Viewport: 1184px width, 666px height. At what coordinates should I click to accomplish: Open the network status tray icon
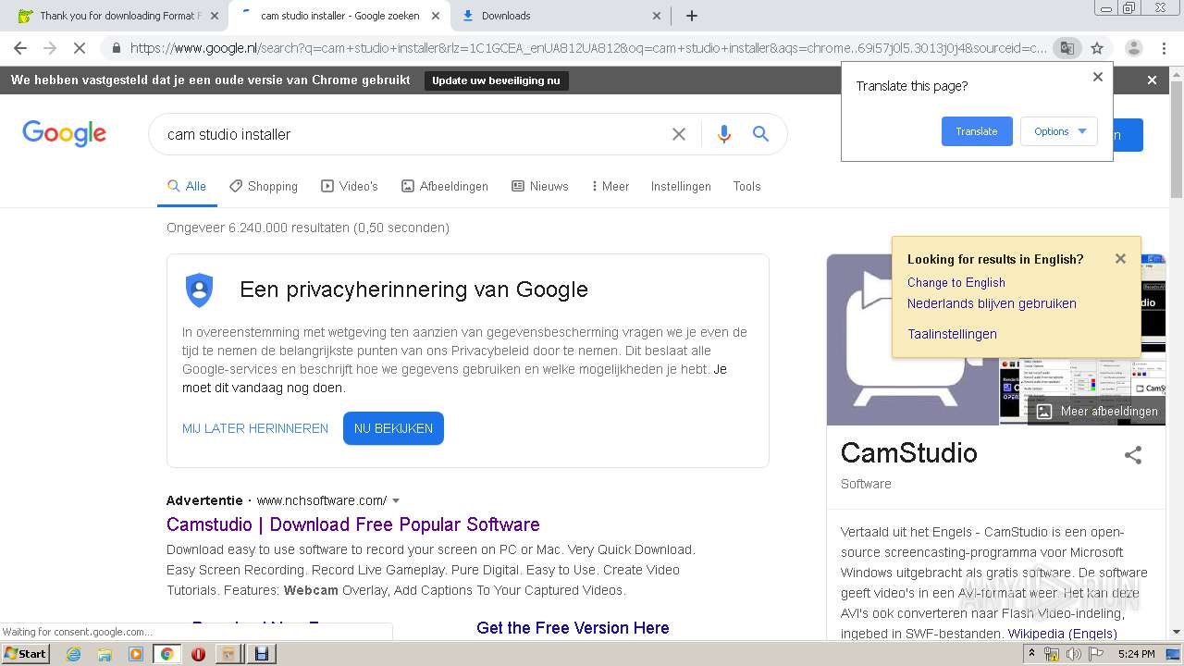tap(1053, 654)
